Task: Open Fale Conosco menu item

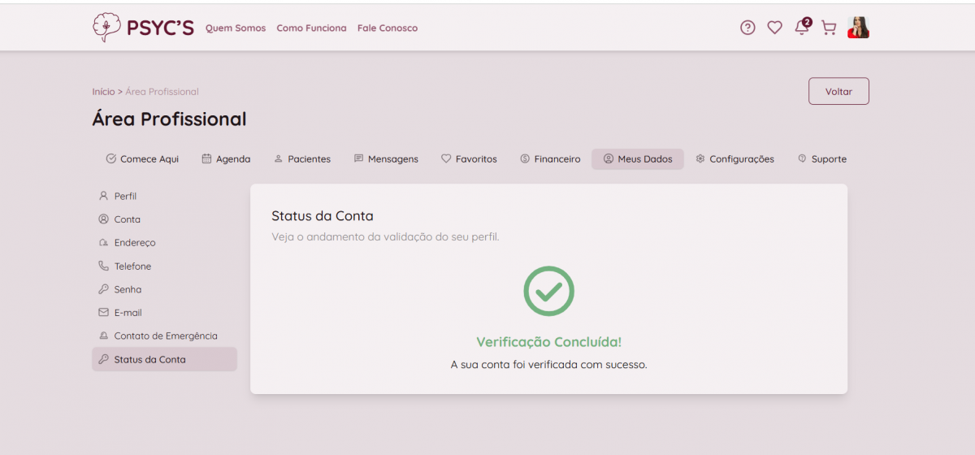Action: (x=388, y=28)
